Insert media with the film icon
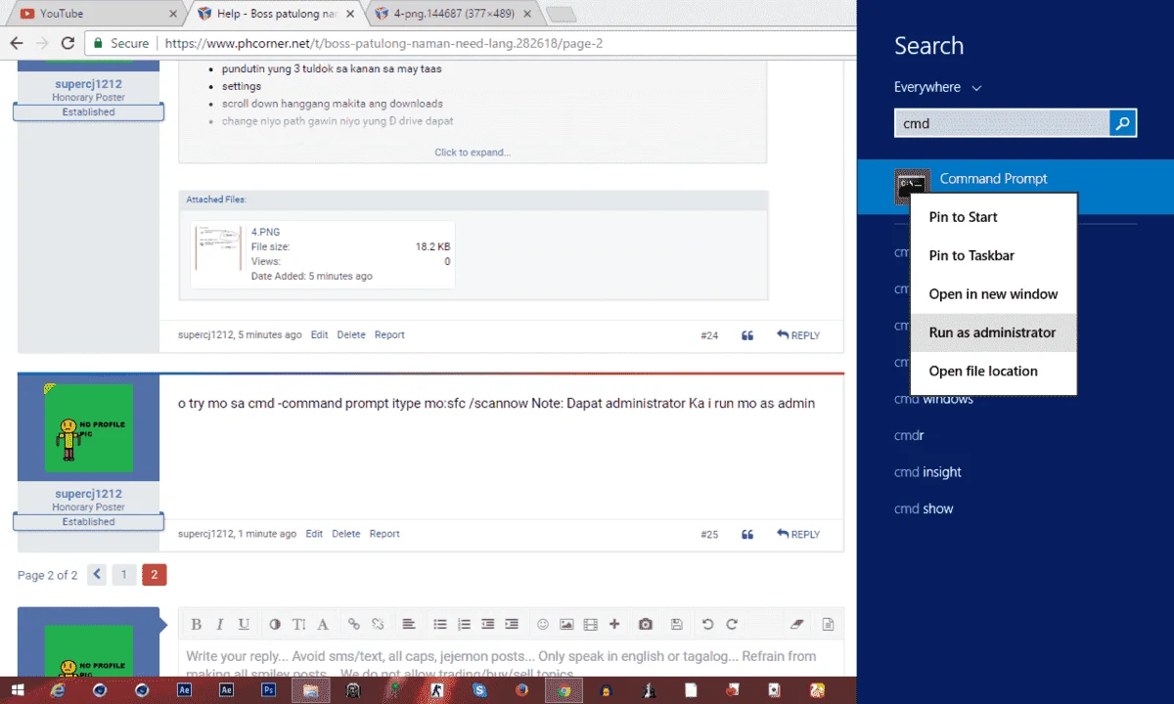 pyautogui.click(x=590, y=624)
